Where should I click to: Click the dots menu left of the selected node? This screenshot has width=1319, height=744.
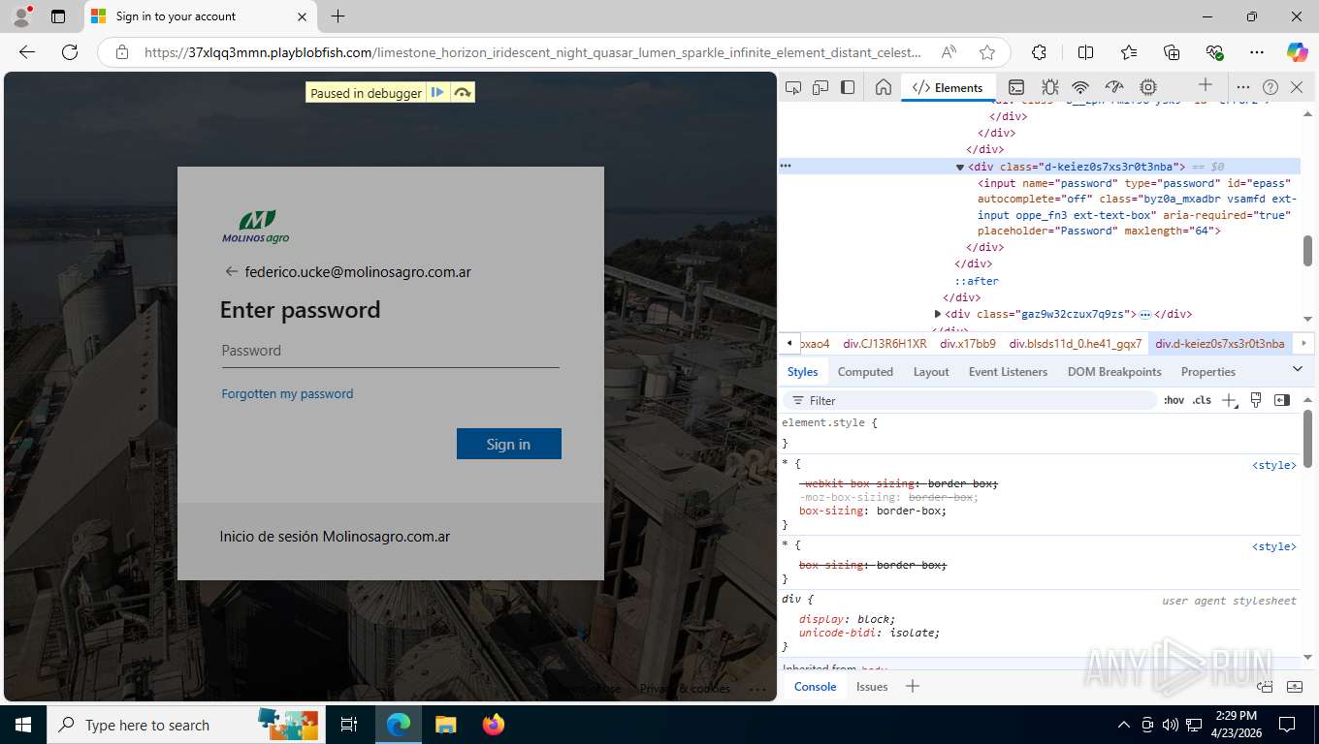(x=786, y=167)
